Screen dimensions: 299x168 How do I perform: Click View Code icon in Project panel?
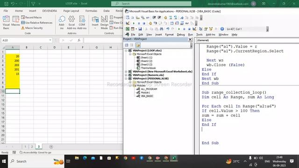pos(127,45)
